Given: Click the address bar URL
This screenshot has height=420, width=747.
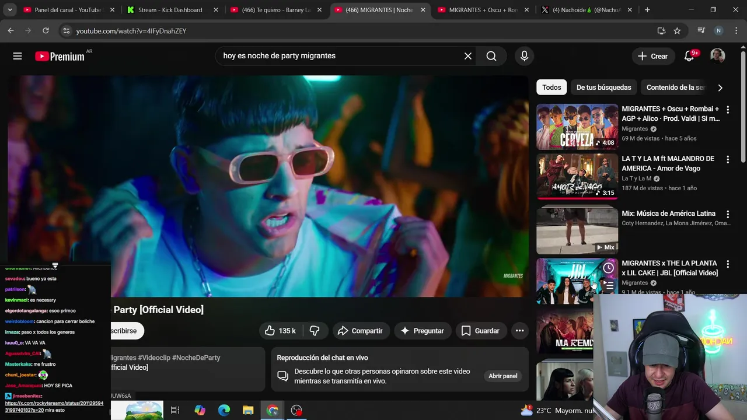Looking at the screenshot, I should [x=131, y=31].
